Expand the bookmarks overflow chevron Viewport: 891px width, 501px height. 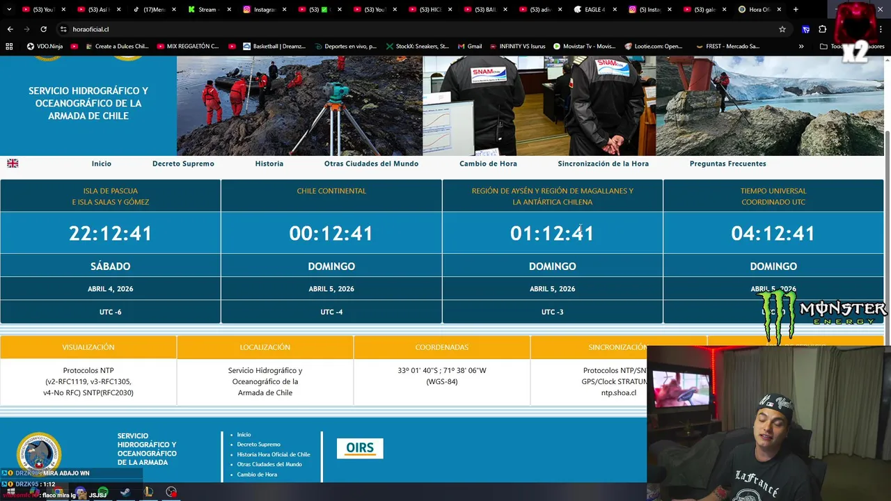(801, 46)
